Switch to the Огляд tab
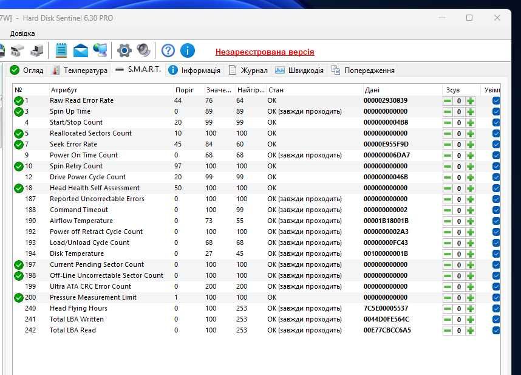This screenshot has width=521, height=375. [x=27, y=70]
